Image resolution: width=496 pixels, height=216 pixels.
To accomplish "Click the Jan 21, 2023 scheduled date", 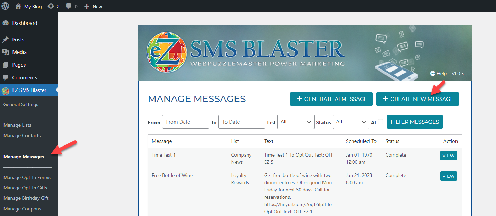I will pos(359,179).
